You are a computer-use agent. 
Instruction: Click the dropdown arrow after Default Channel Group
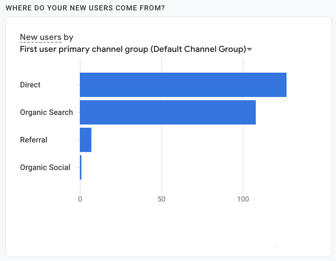pyautogui.click(x=249, y=49)
